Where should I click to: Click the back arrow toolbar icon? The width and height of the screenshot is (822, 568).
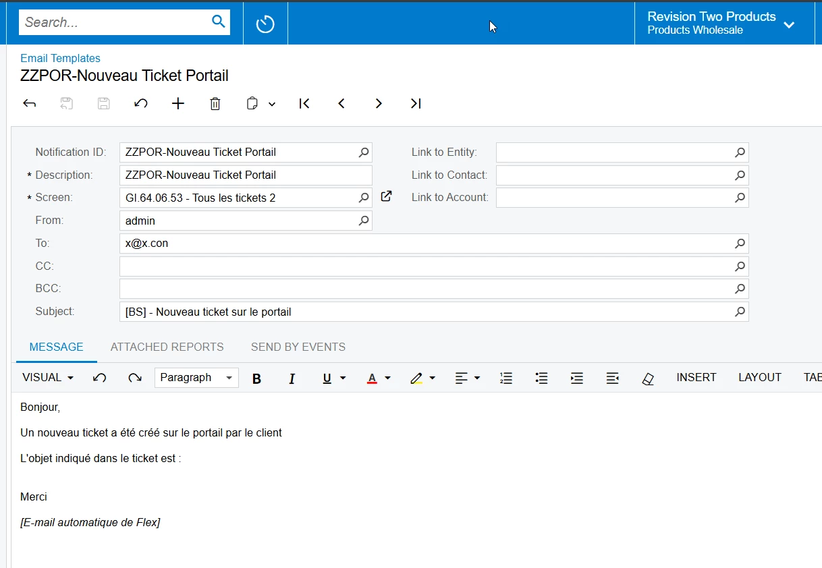point(30,103)
